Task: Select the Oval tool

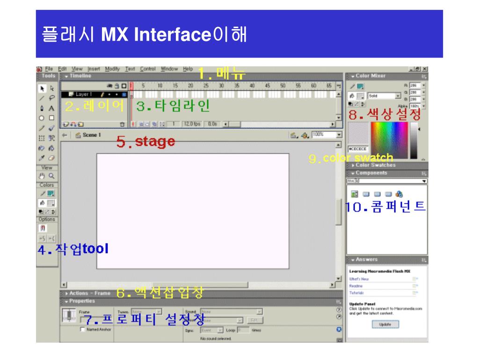Action: 42,118
